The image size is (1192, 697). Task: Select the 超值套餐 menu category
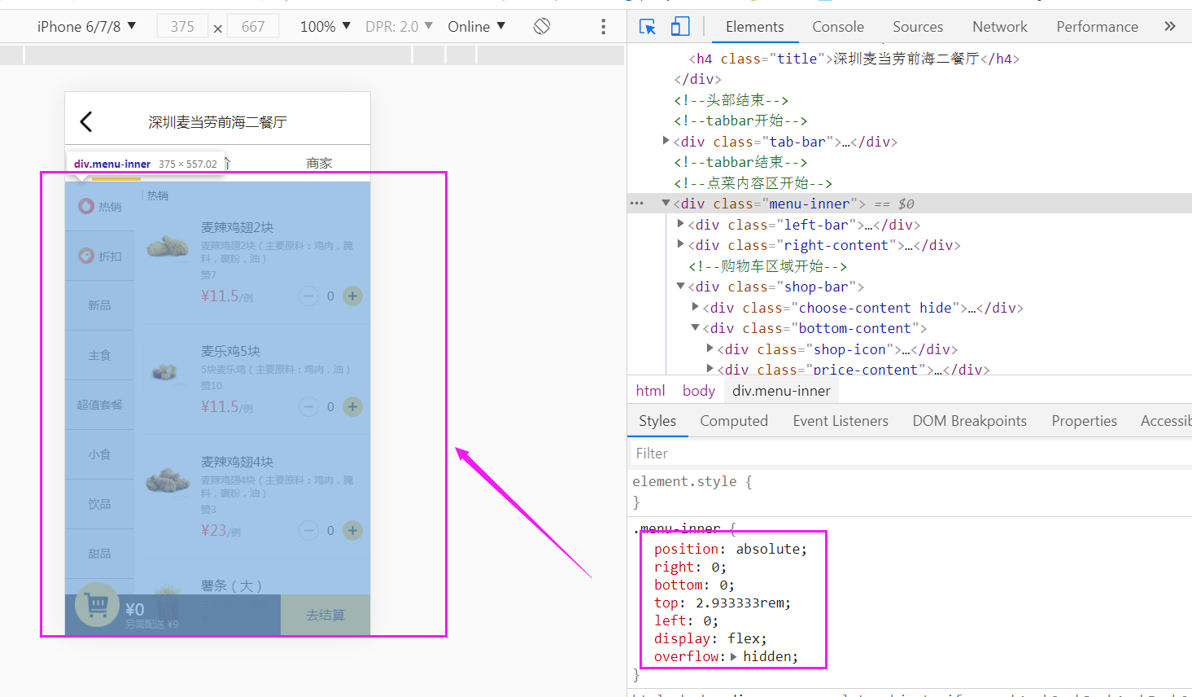pos(99,405)
